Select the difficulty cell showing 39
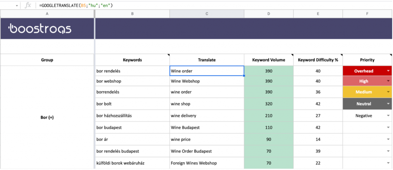 [x=318, y=151]
